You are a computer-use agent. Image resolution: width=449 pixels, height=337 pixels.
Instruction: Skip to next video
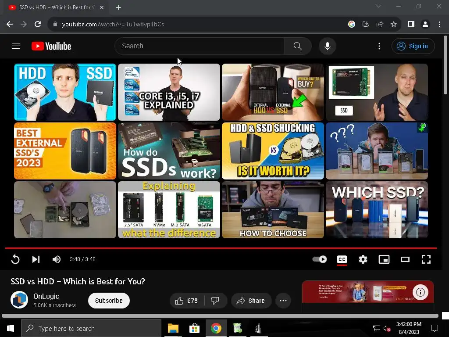click(36, 259)
